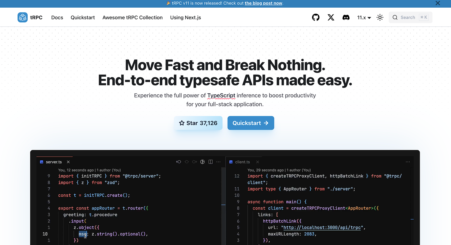
Task: Click the TypeScript file icon on server.ts
Action: click(x=42, y=162)
